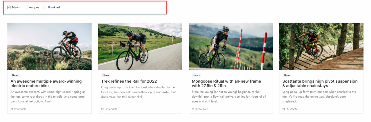
Task: Read "An awesome multiple award-winning electric enduro bike"
Action: pyautogui.click(x=46, y=83)
